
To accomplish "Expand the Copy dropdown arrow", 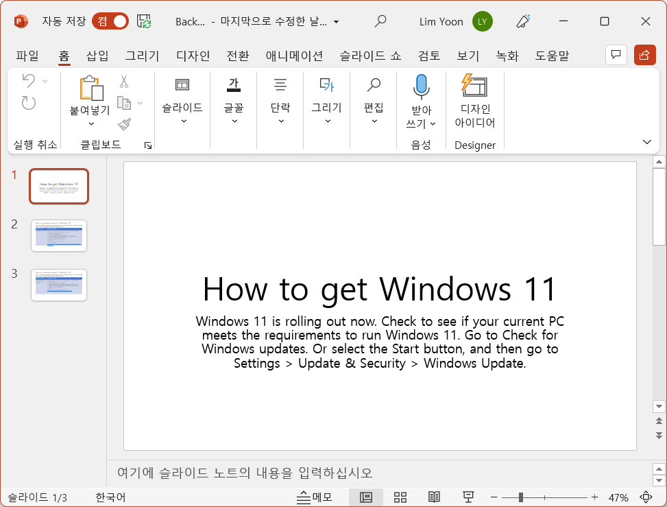I will click(140, 103).
